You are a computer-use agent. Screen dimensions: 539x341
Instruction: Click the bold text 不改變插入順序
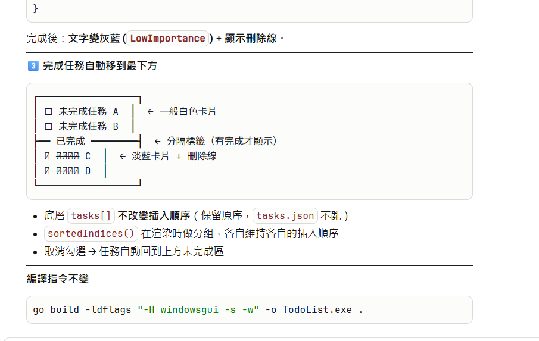[154, 215]
